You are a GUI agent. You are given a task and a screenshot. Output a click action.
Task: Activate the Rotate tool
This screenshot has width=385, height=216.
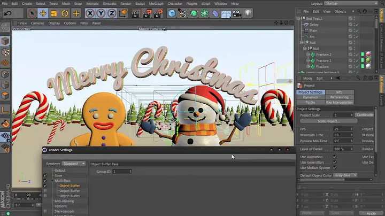point(65,13)
